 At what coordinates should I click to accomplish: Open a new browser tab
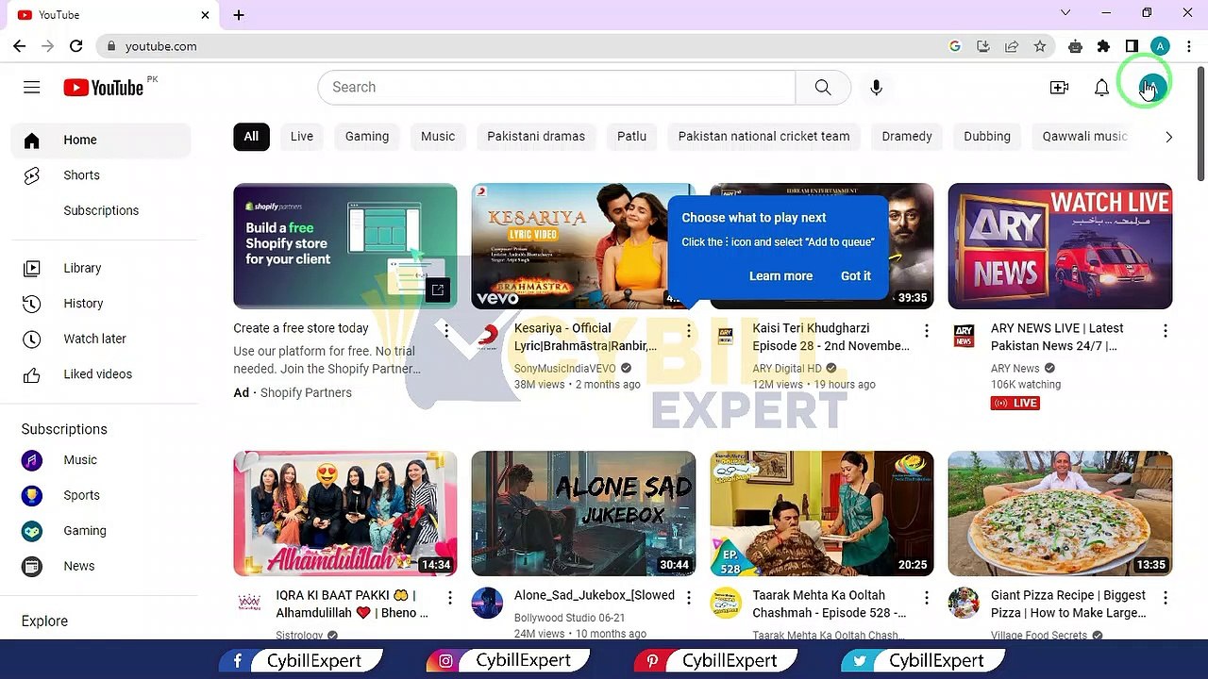pyautogui.click(x=239, y=15)
